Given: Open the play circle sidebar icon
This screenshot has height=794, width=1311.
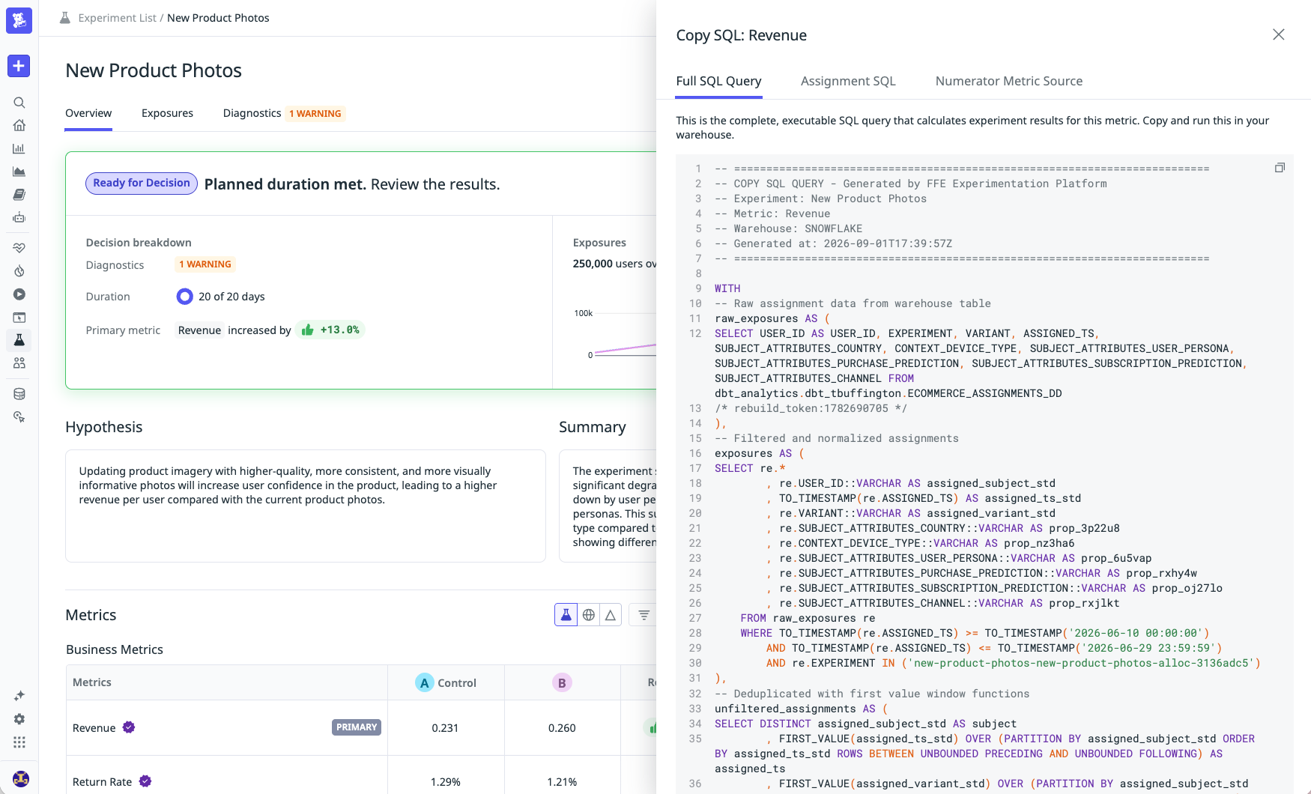Looking at the screenshot, I should pos(19,294).
